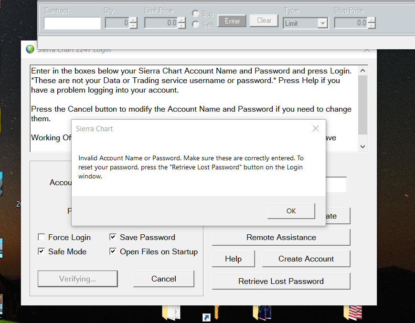This screenshot has width=415, height=323.
Task: Select the Sell radio button
Action: click(196, 24)
